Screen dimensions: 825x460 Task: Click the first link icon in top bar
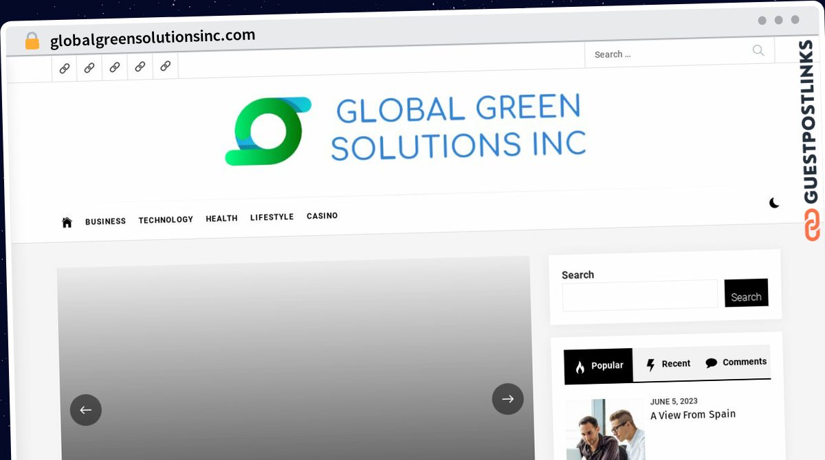pyautogui.click(x=65, y=68)
